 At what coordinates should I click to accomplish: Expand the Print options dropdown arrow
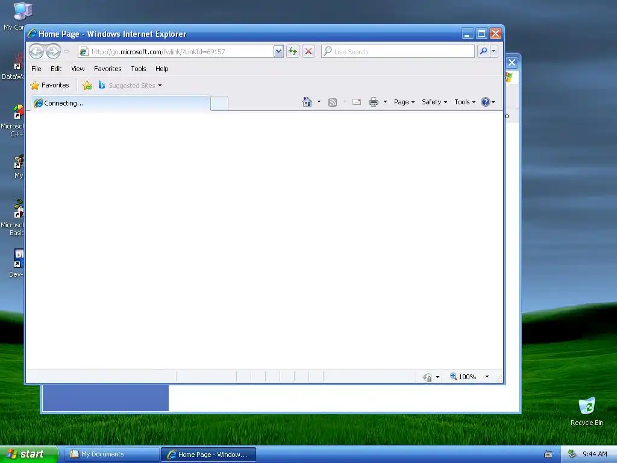pos(386,102)
